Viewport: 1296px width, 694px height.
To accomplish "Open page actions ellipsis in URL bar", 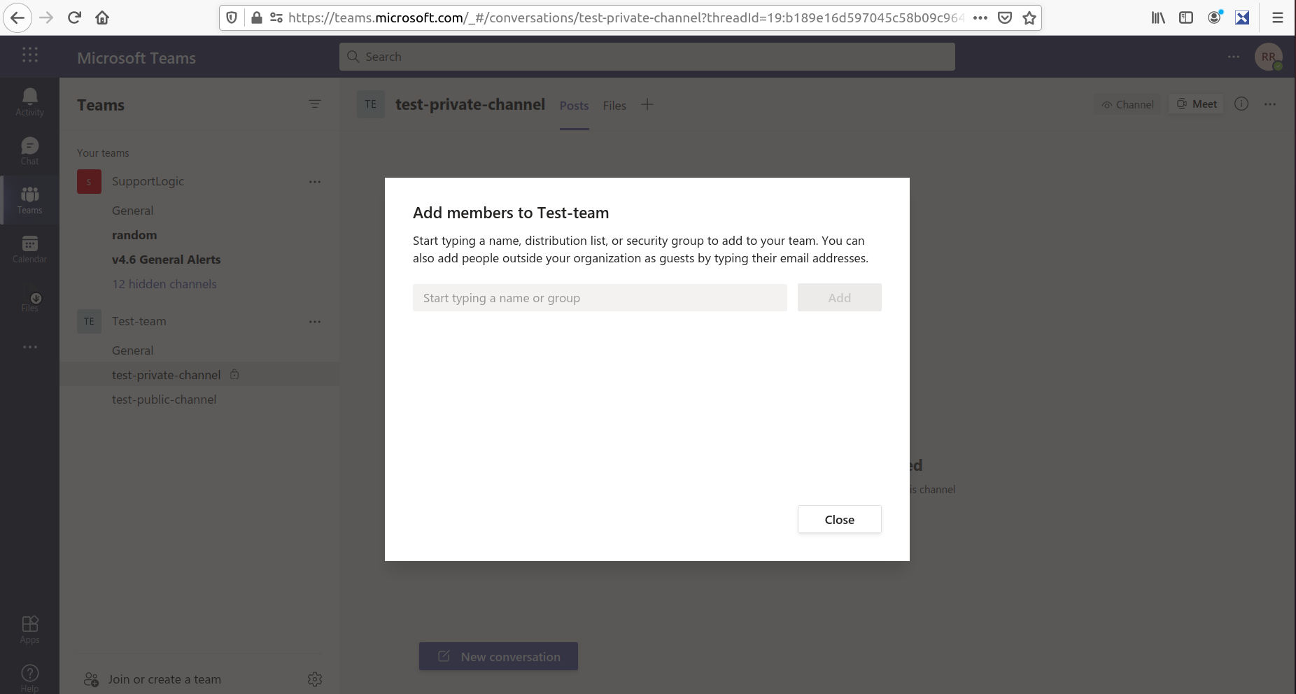I will (x=980, y=18).
